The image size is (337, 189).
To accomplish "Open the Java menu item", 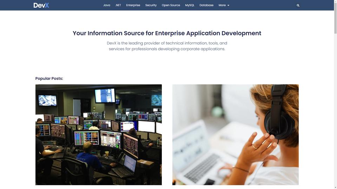I will click(x=107, y=5).
